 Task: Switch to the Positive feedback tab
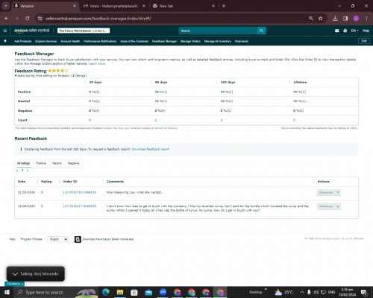coord(41,163)
